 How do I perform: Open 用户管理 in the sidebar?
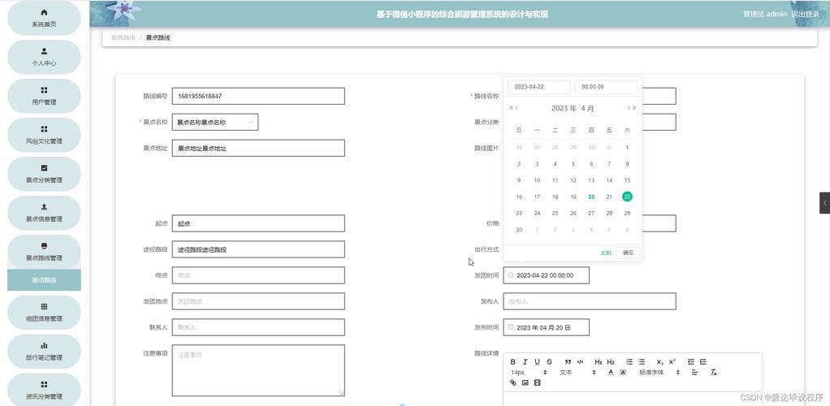(44, 96)
